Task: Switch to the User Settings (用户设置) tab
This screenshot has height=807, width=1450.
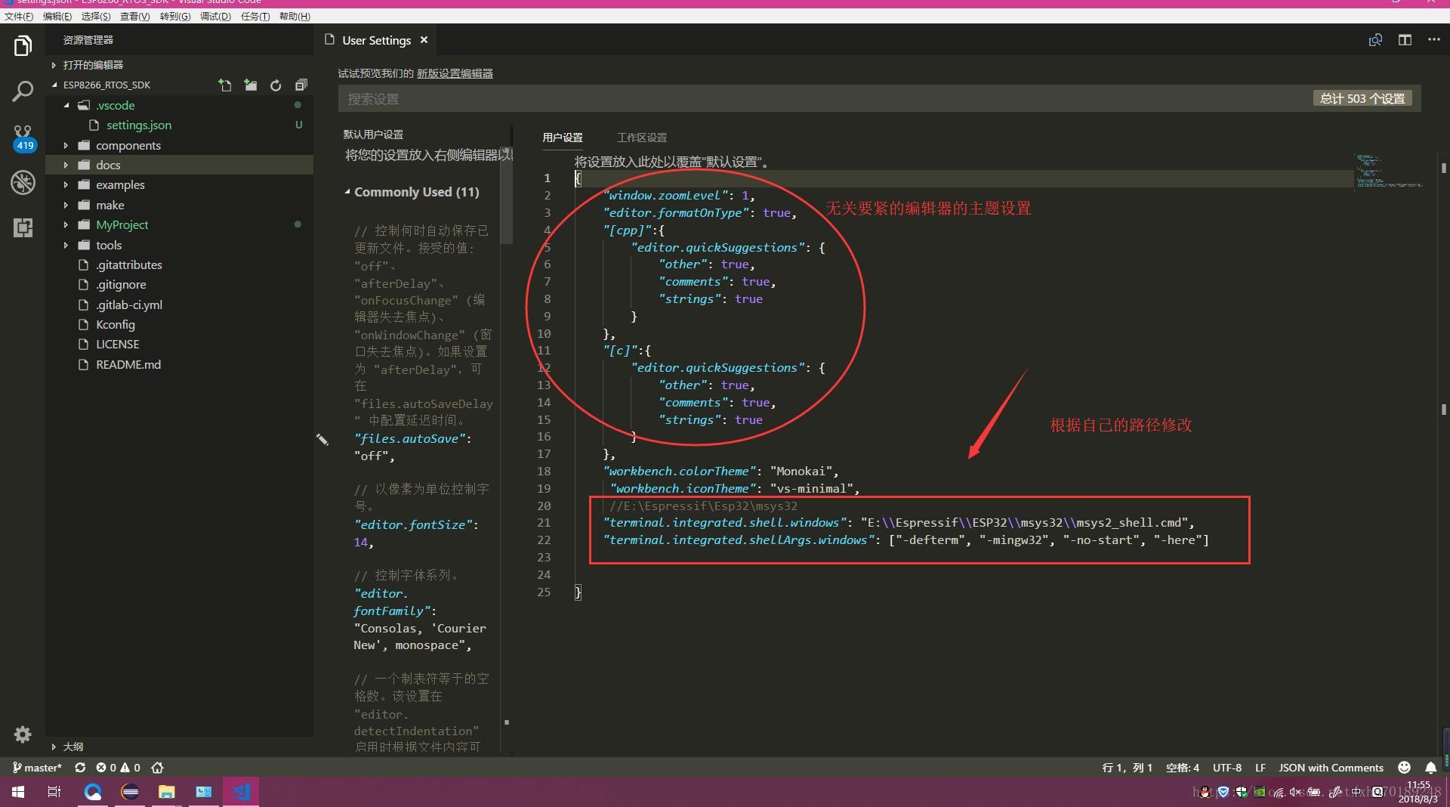Action: pyautogui.click(x=563, y=138)
